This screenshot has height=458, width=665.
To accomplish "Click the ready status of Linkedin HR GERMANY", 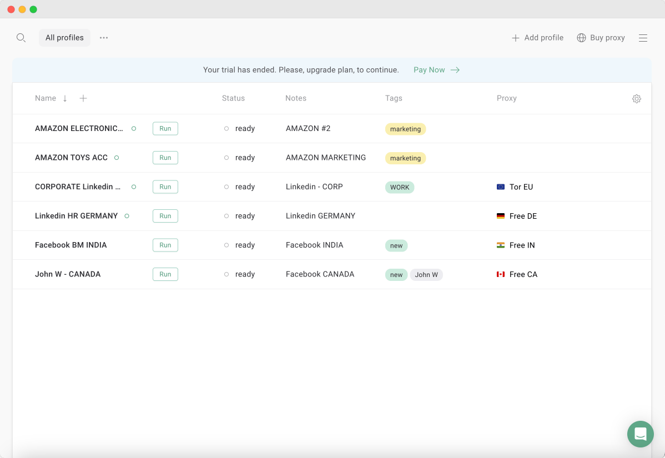I will (245, 216).
